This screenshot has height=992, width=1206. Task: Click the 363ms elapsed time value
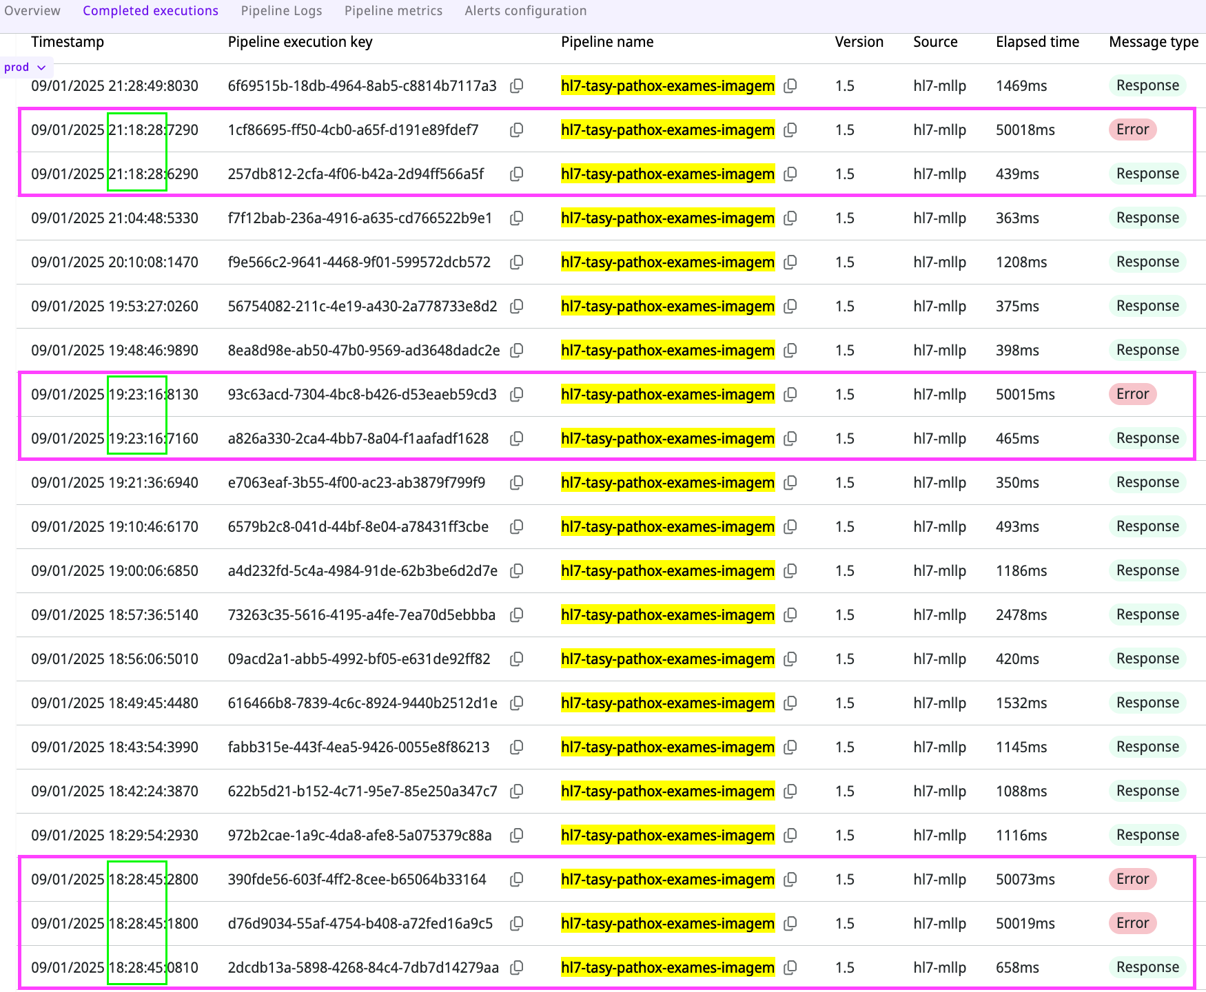tap(1017, 218)
